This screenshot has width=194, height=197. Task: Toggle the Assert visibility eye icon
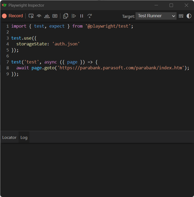coord(39,16)
